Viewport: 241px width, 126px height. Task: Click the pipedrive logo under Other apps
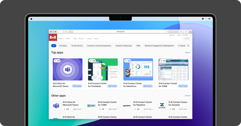pyautogui.click(x=127, y=106)
